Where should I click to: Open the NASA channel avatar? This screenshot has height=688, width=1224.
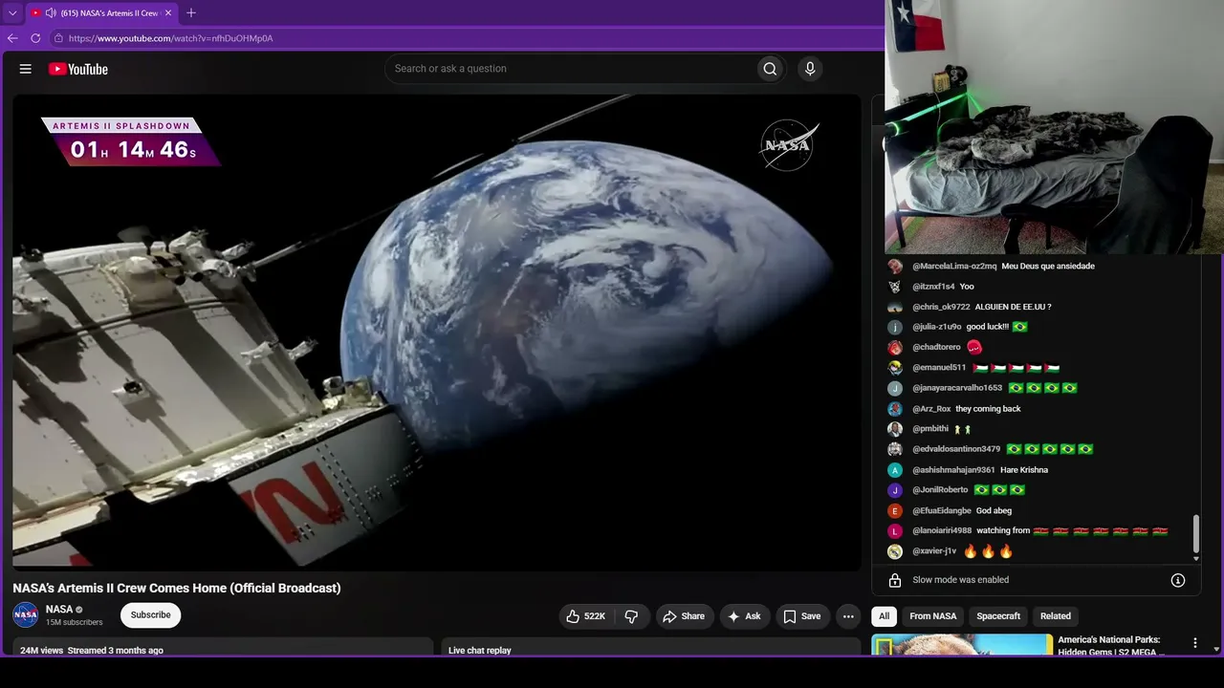(26, 615)
